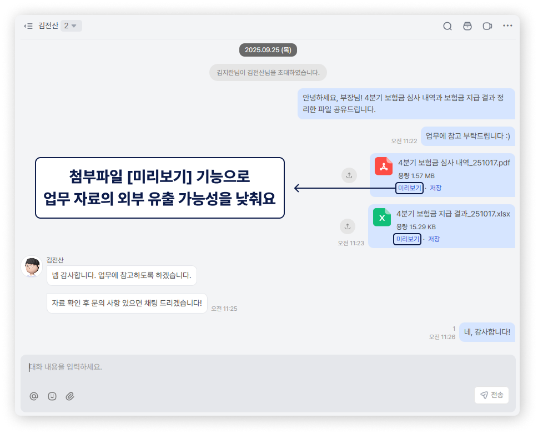Viewport: 538px width, 434px height.
Task: Select the green Excel file icon
Action: click(x=381, y=218)
